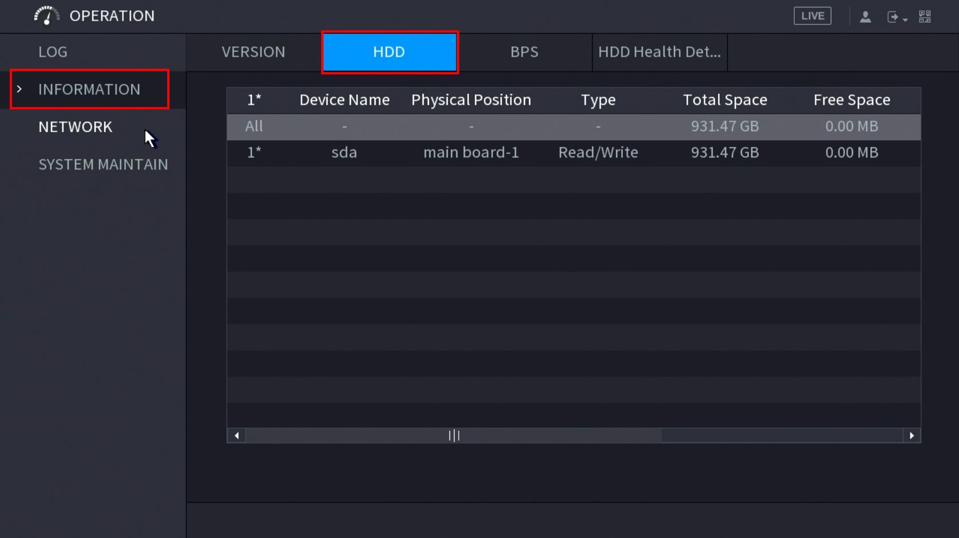This screenshot has width=959, height=538.
Task: Click the Total Space column header
Action: pyautogui.click(x=724, y=100)
